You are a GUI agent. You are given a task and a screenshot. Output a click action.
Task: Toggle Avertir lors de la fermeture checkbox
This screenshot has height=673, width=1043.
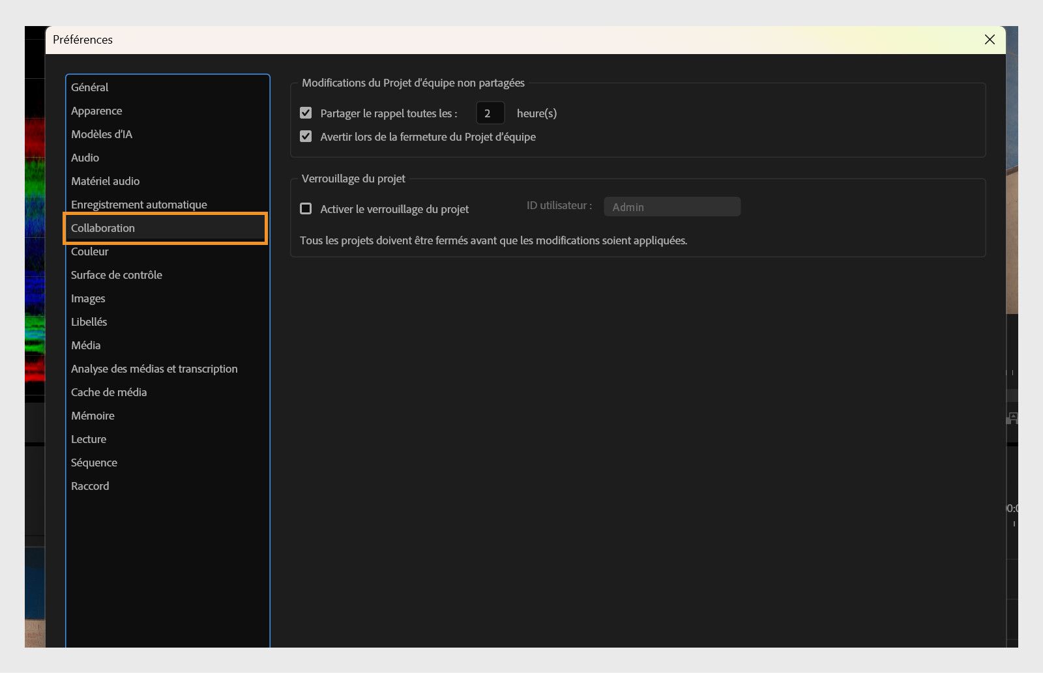click(x=306, y=136)
